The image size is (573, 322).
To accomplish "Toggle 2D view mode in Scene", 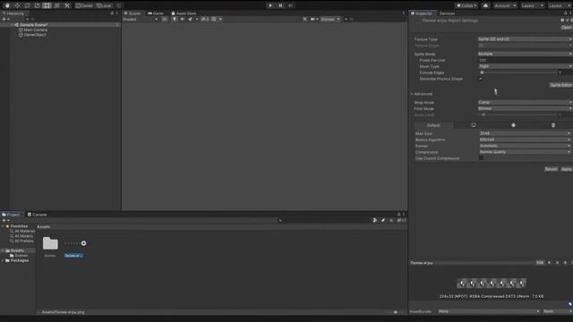I will [165, 19].
